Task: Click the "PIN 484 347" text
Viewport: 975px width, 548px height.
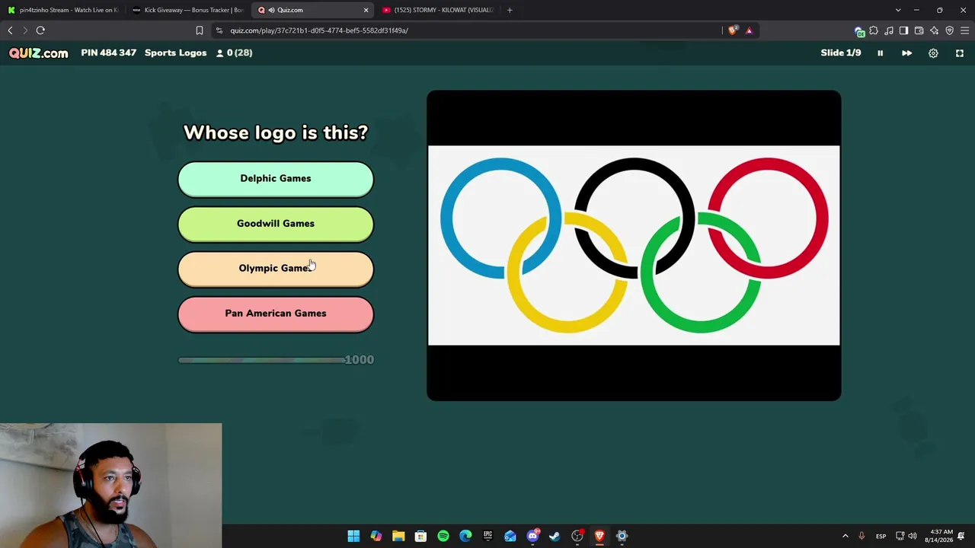Action: pyautogui.click(x=109, y=53)
